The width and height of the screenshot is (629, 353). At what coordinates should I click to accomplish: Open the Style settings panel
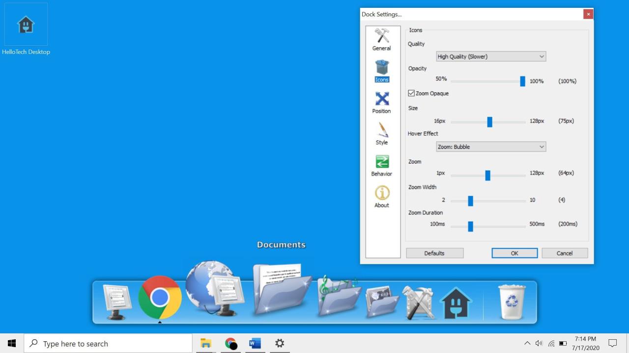pyautogui.click(x=381, y=133)
